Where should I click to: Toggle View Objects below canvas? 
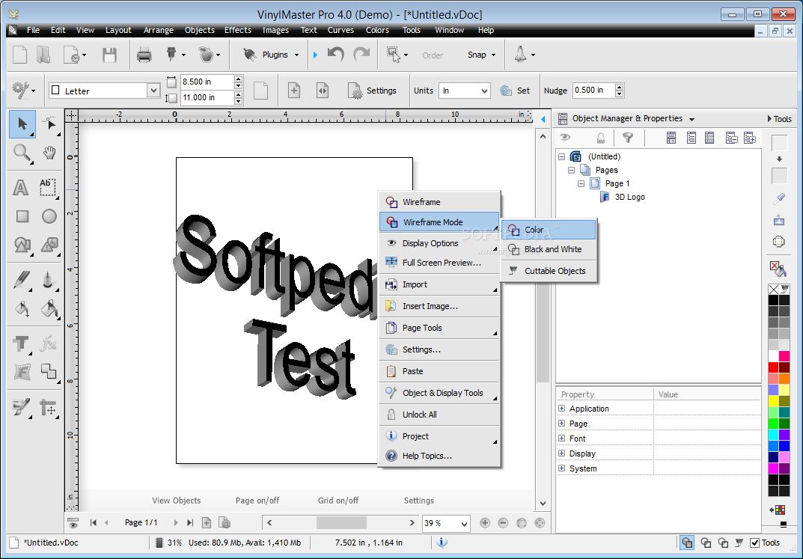point(176,500)
